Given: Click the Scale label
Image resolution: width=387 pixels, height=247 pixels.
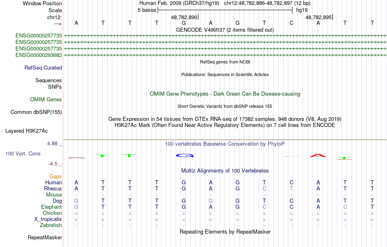Looking at the screenshot, I should [x=55, y=10].
